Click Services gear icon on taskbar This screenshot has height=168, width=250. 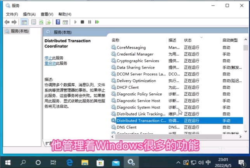pos(131,162)
